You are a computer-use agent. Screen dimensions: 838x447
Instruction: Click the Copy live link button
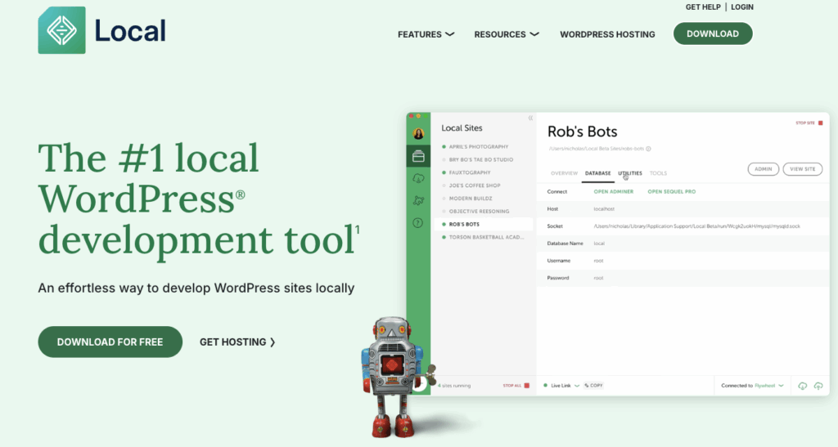pos(593,386)
